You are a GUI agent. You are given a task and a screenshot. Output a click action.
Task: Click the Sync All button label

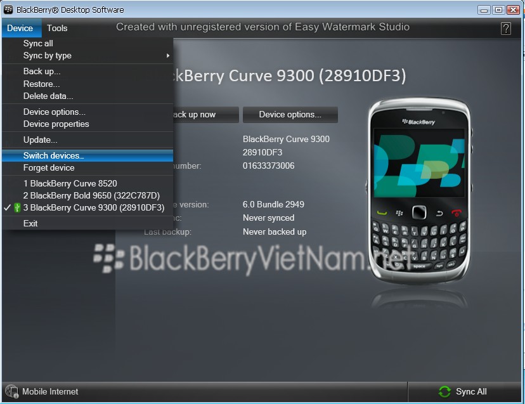(x=471, y=391)
